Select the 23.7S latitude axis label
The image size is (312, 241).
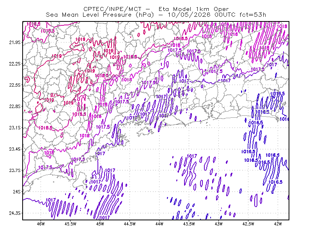pos(15,170)
